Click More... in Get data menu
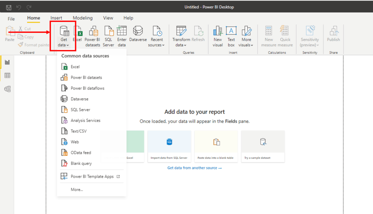Screen dimensions: 373x214 (91, 190)
